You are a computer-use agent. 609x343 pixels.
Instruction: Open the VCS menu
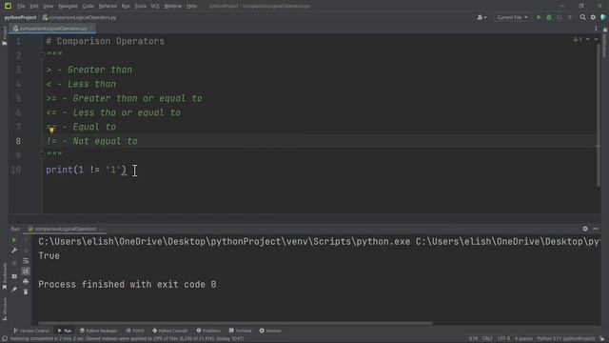pos(155,7)
